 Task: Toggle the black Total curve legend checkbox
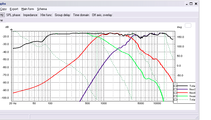(x=175, y=86)
